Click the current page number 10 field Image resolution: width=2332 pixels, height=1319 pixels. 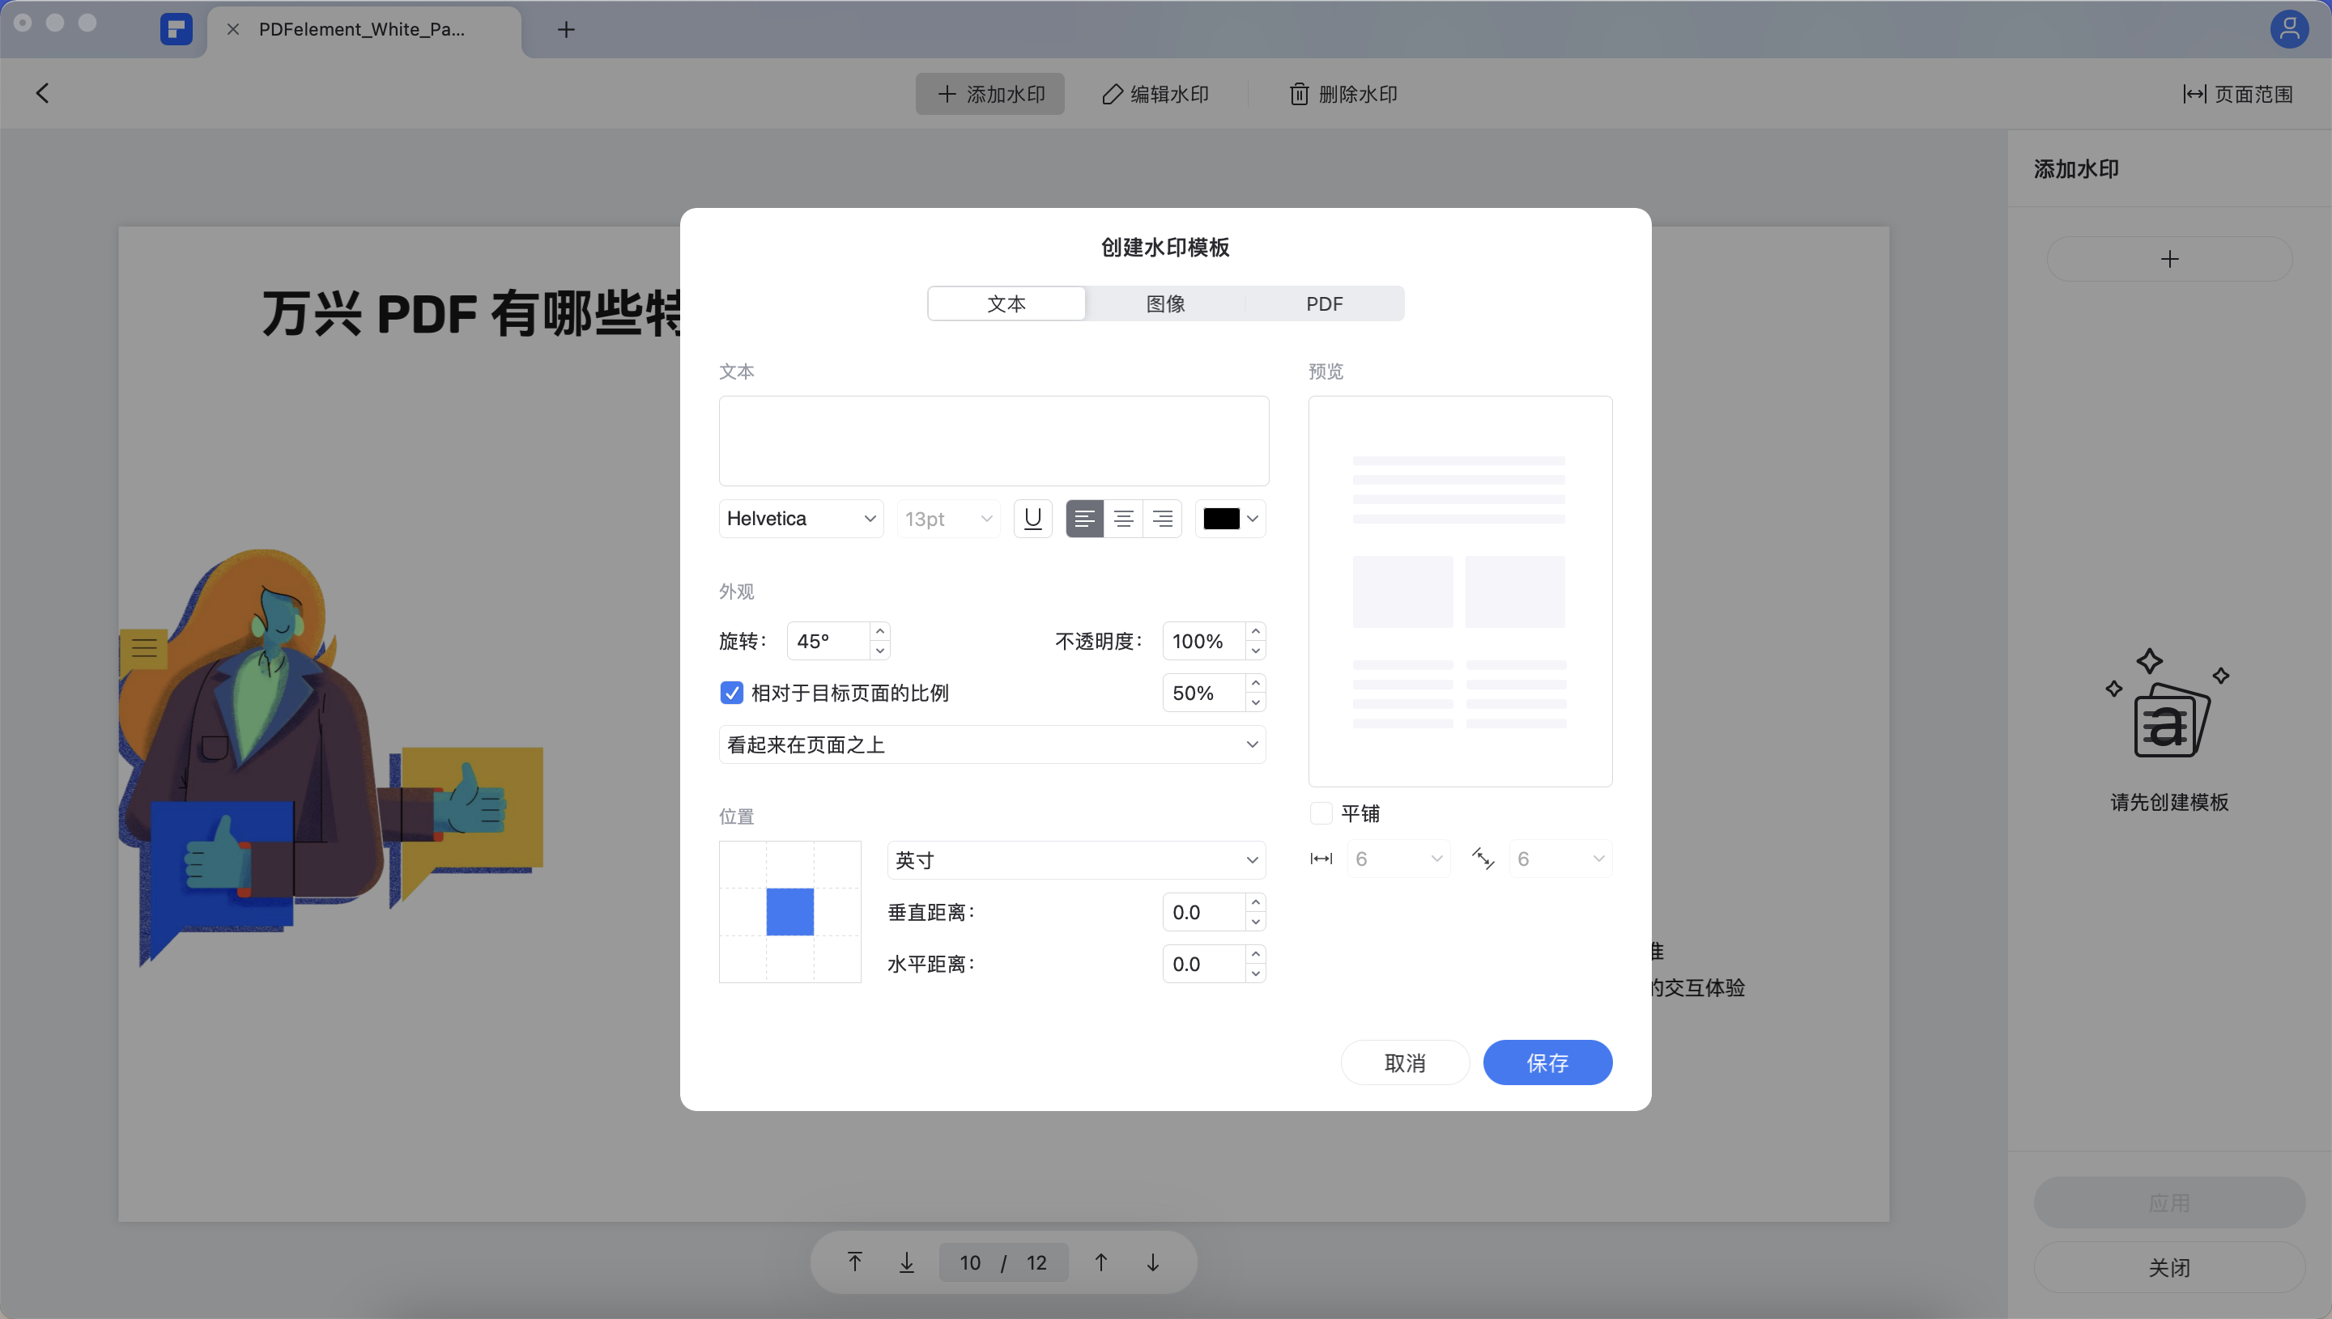(x=970, y=1262)
